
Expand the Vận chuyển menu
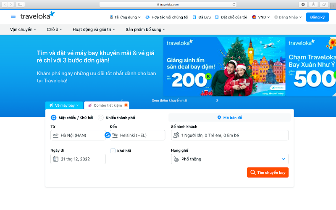pyautogui.click(x=23, y=29)
